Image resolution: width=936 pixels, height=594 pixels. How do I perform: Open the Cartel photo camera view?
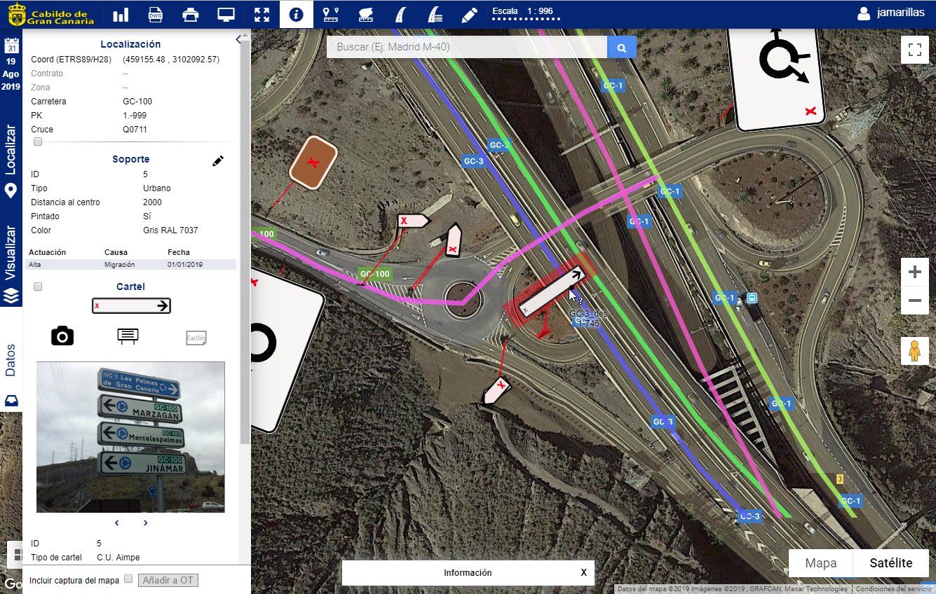click(x=62, y=336)
